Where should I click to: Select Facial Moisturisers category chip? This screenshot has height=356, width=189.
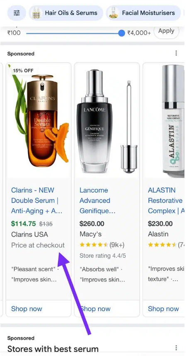click(143, 13)
